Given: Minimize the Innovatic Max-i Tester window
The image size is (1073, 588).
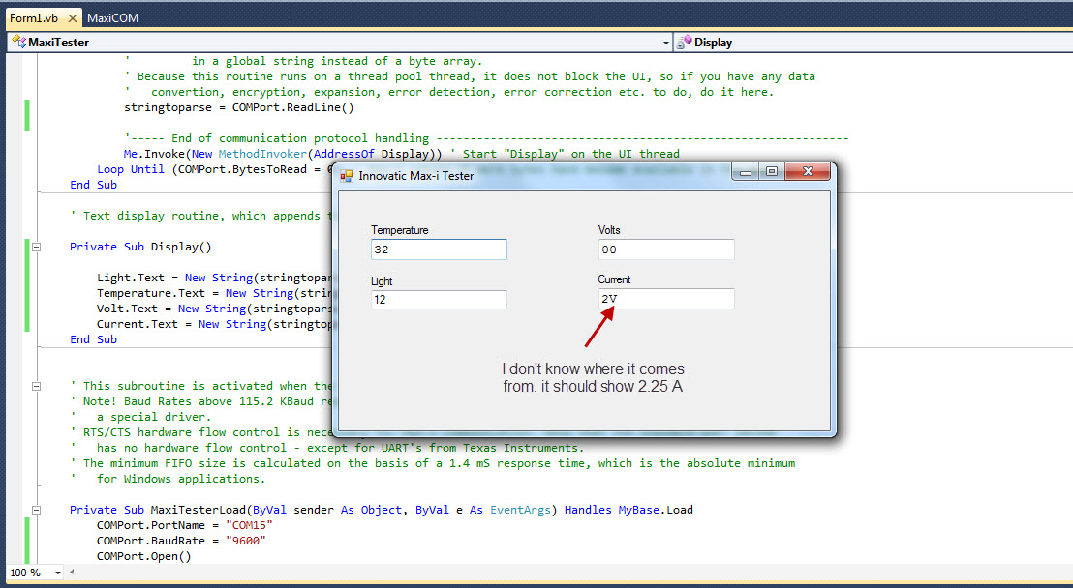Looking at the screenshot, I should tap(746, 171).
